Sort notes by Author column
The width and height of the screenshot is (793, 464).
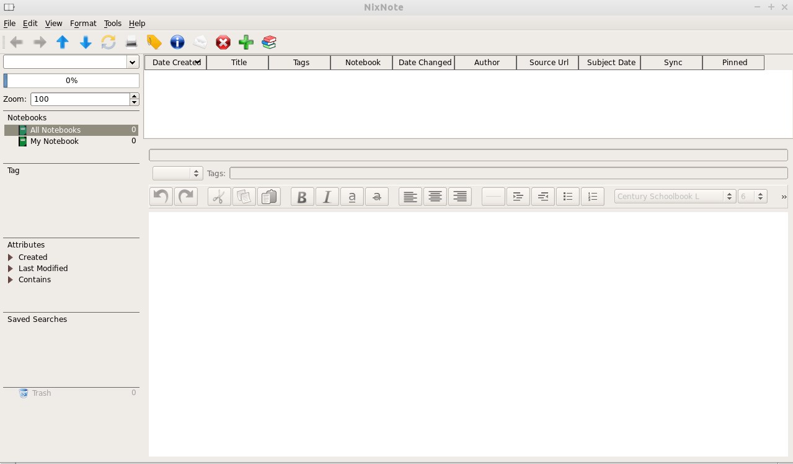[485, 63]
